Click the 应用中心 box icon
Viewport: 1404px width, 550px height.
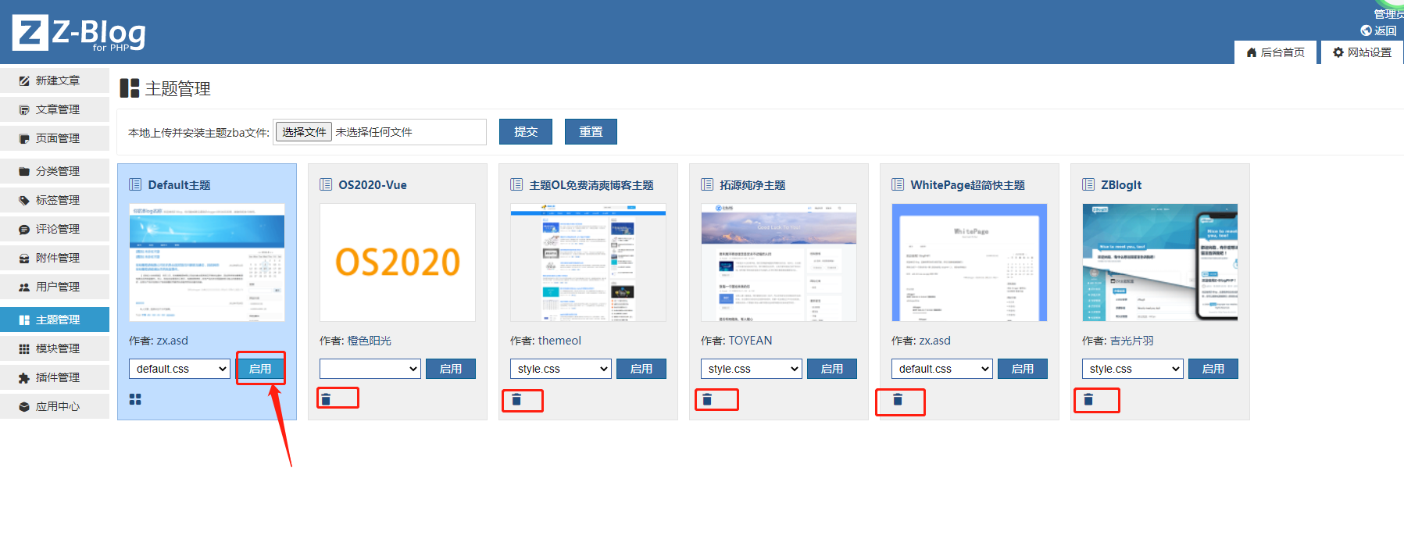click(x=24, y=406)
